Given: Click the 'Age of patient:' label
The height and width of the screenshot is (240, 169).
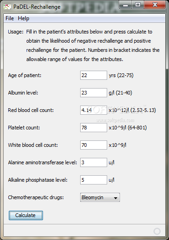Looking at the screenshot, I should point(25,75).
